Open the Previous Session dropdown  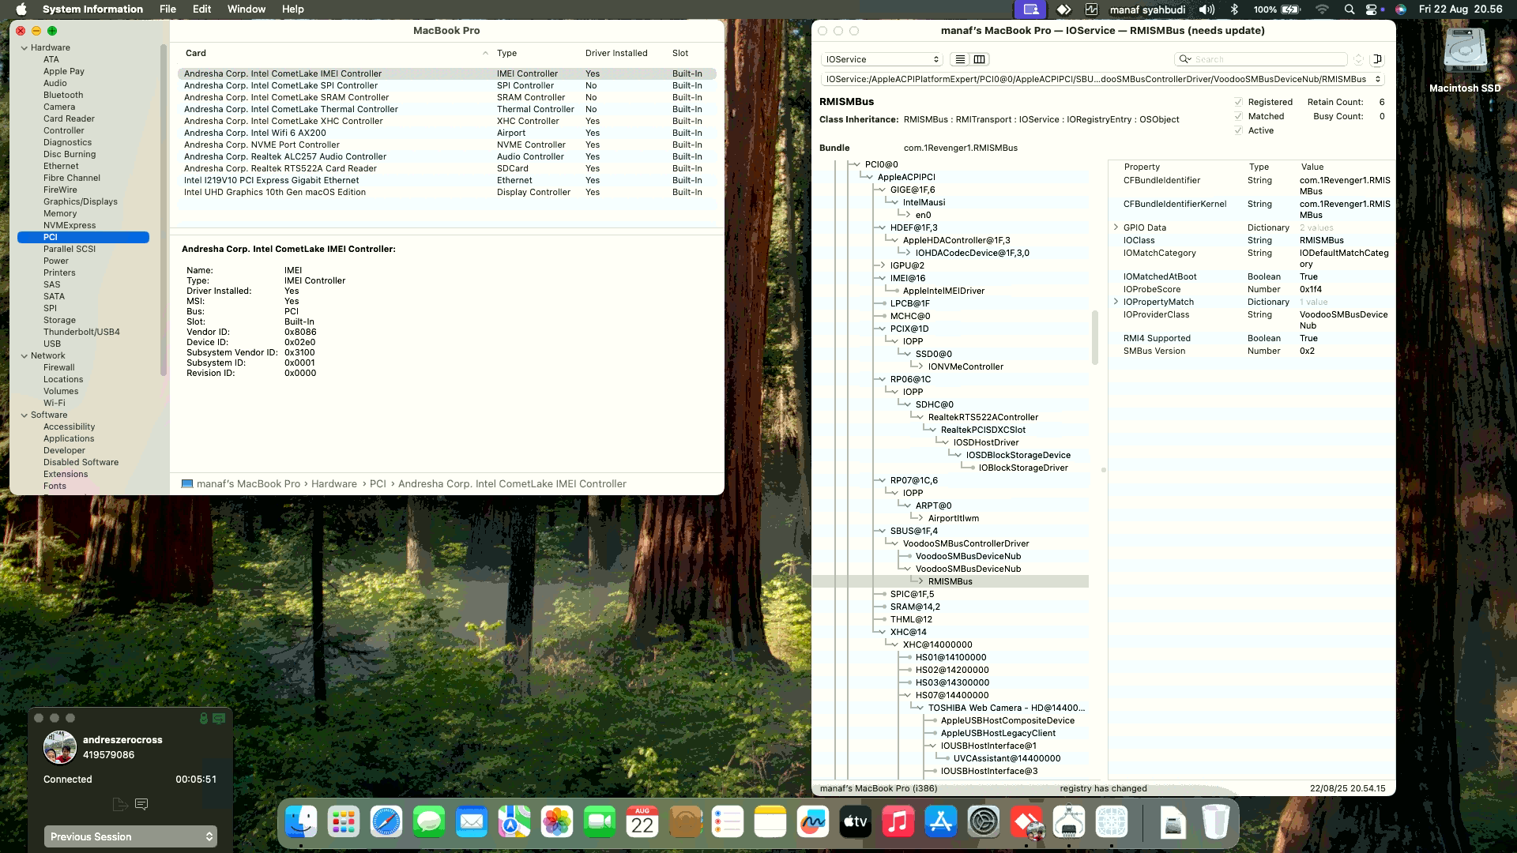[x=130, y=836]
